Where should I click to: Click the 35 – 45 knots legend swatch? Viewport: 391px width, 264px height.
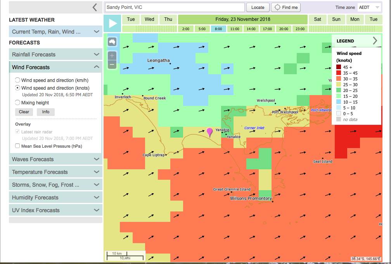tap(339, 73)
